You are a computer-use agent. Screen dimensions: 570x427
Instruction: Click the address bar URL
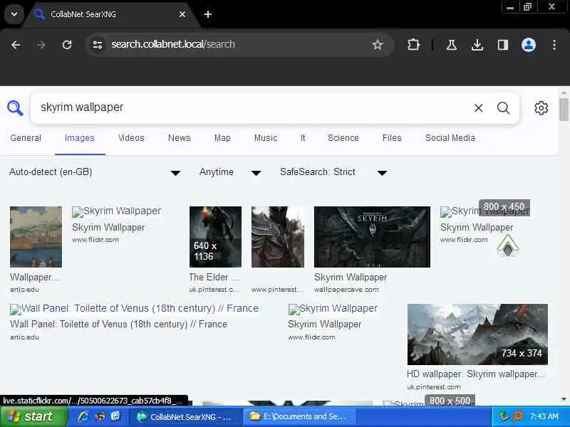point(173,44)
